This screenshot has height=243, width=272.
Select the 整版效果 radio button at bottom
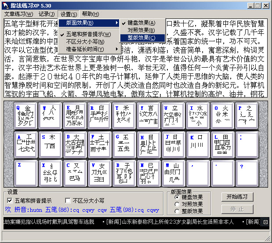[177, 211]
